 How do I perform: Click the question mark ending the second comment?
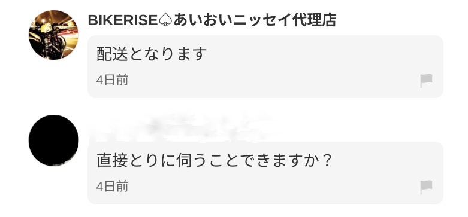click(x=327, y=161)
